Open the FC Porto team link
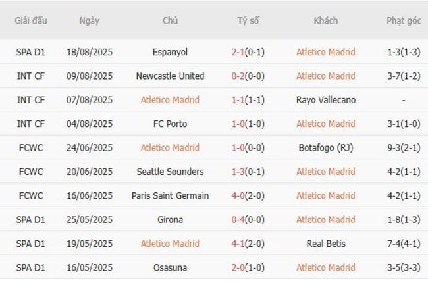 tap(170, 124)
